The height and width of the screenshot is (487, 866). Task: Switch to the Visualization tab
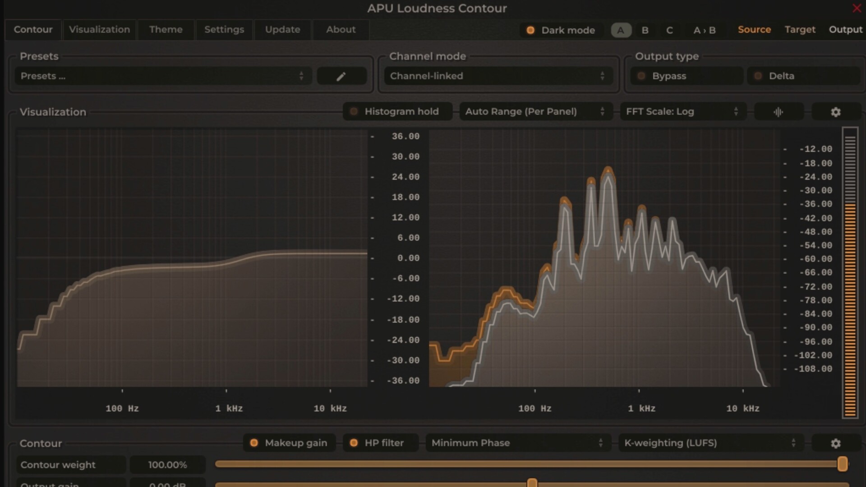[x=99, y=30]
